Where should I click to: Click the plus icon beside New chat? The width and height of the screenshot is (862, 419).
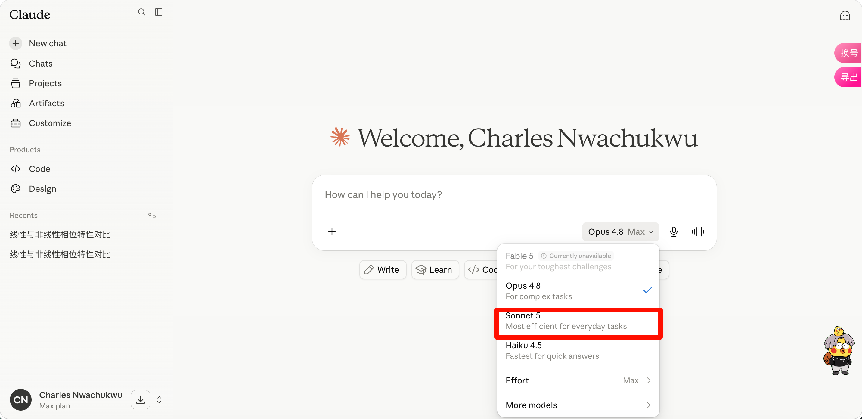[x=16, y=44]
